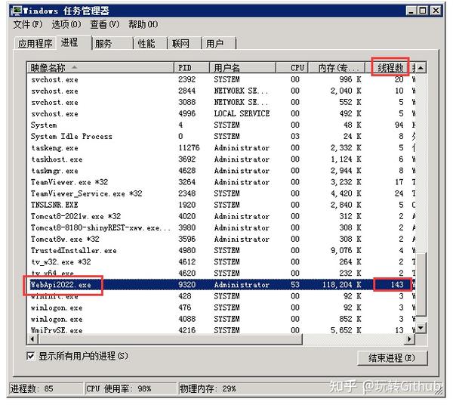Select svchost.exe row with PID 2392
453x405 pixels.
[x=220, y=79]
